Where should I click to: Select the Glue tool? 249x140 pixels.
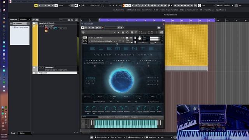(142, 5)
